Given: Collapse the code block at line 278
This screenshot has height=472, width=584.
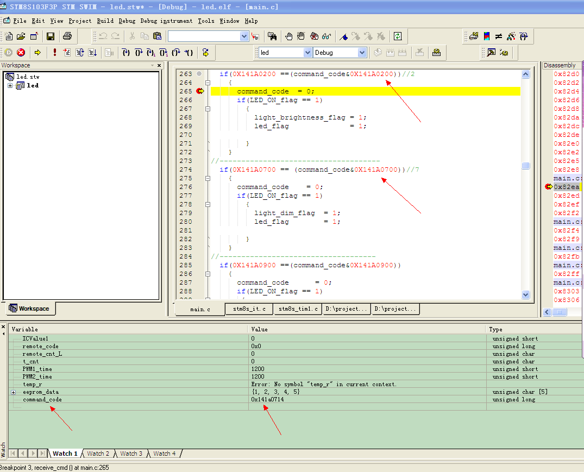Looking at the screenshot, I should point(208,204).
